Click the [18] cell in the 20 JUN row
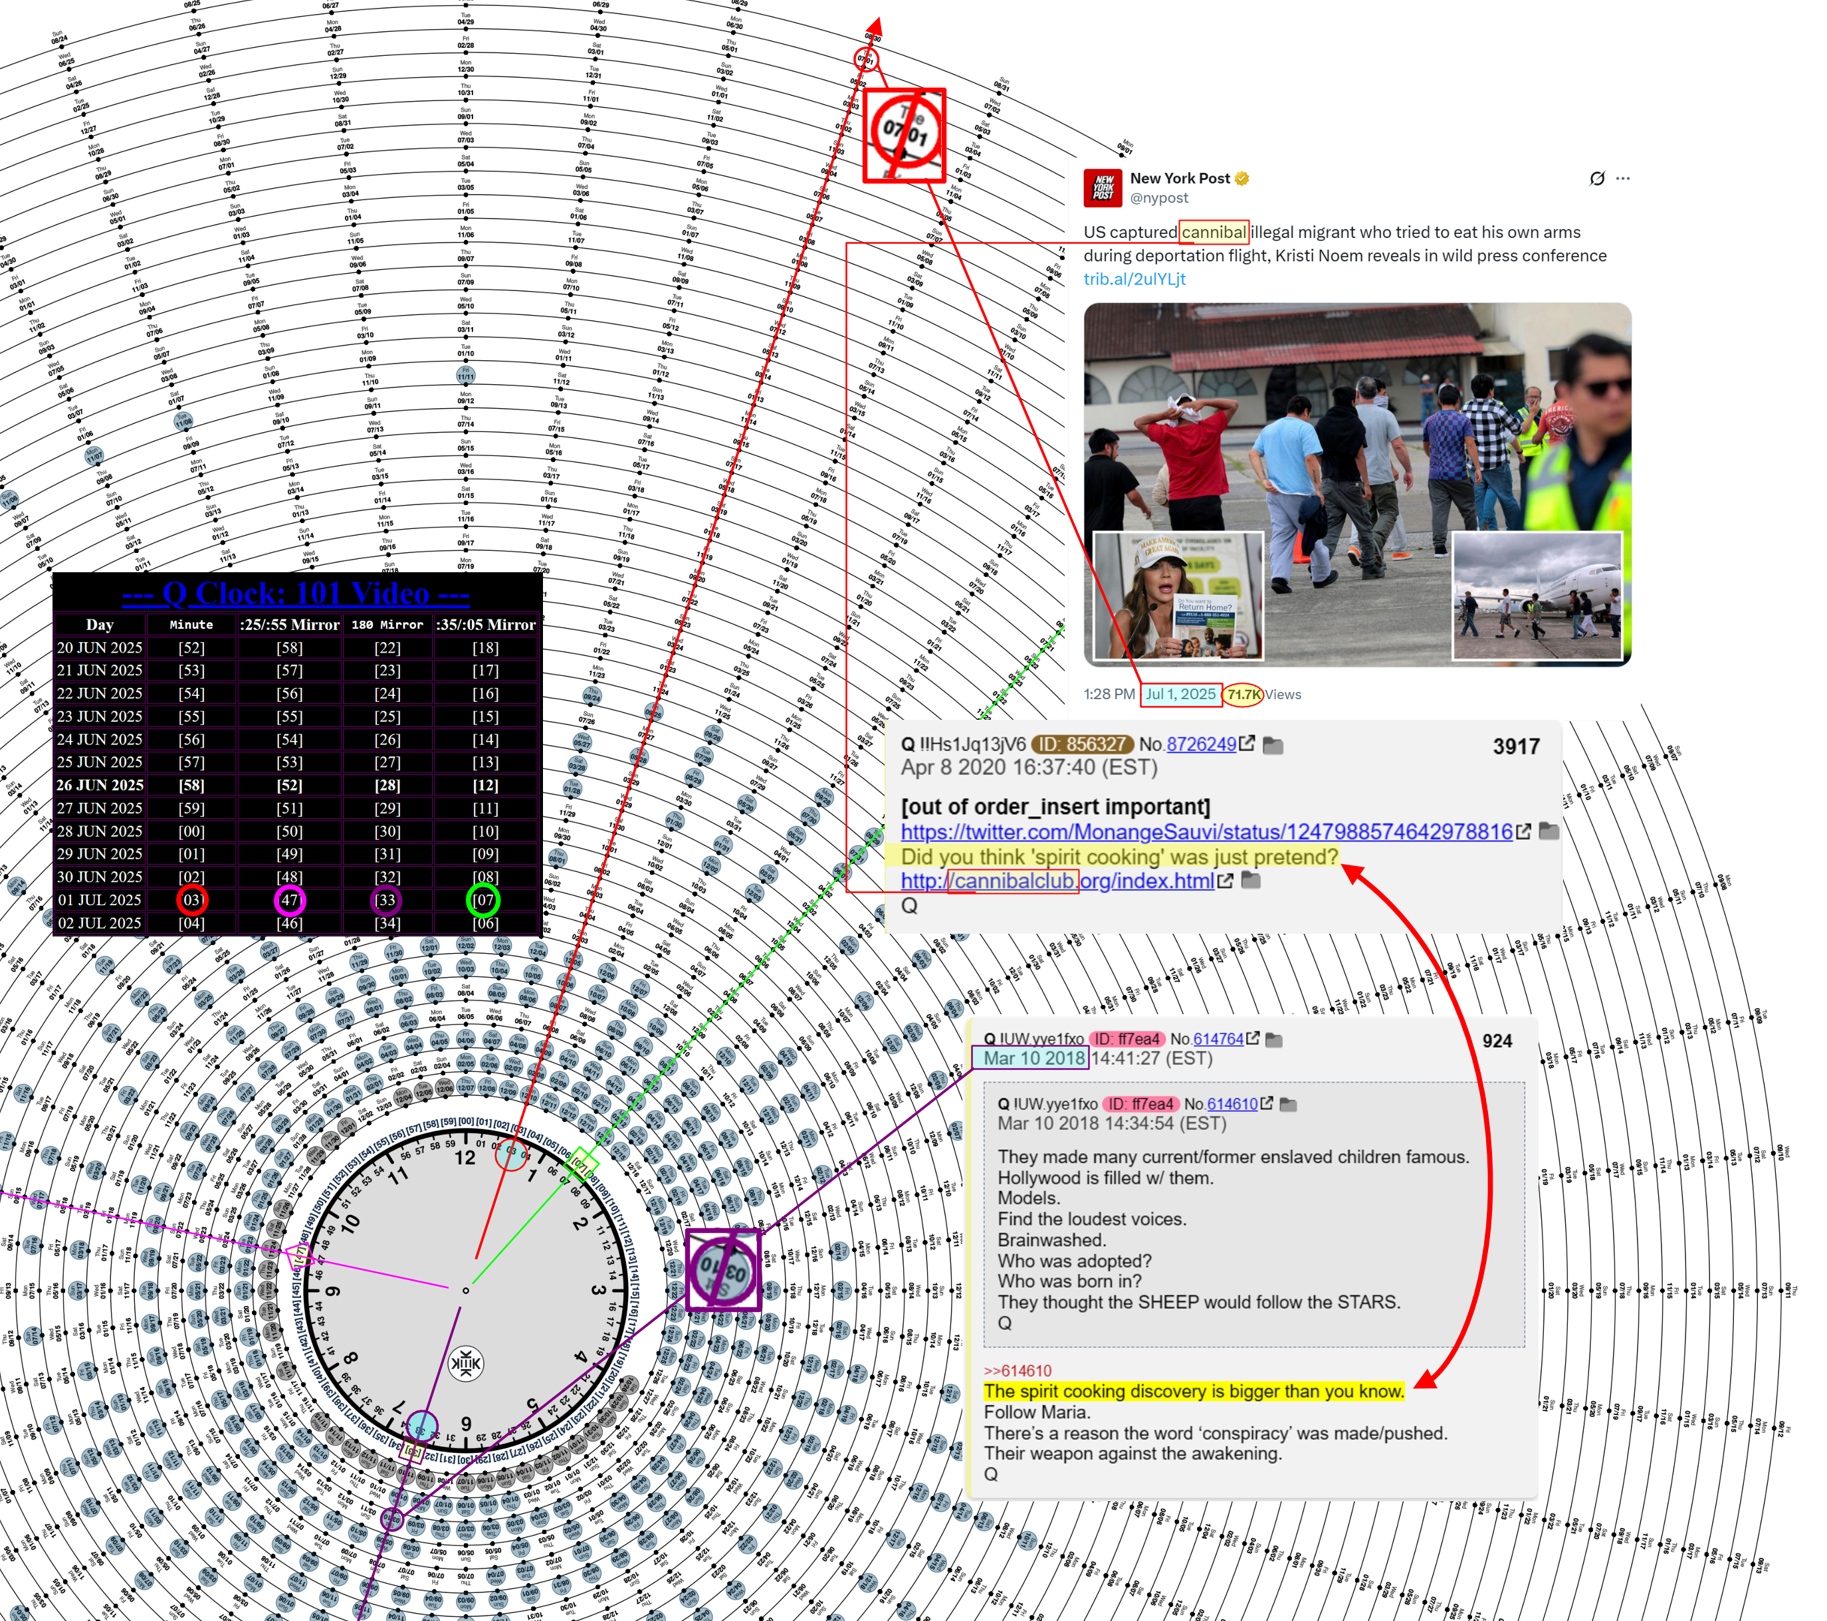Screen dimensions: 1827x1621 click(x=485, y=647)
